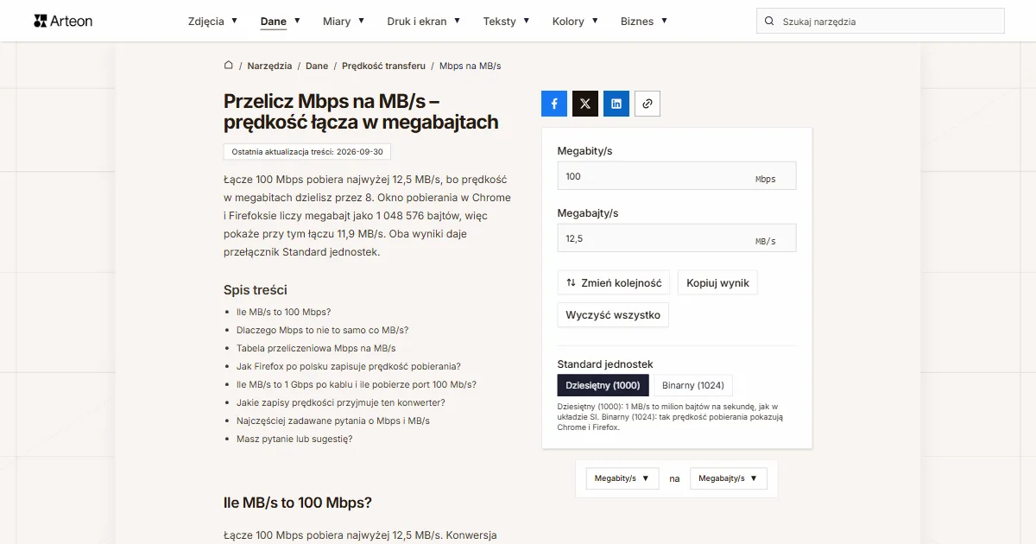Screen dimensions: 1036x544
Task: Open 'Ile MB/s to 1 Gbps' link
Action: pos(357,384)
